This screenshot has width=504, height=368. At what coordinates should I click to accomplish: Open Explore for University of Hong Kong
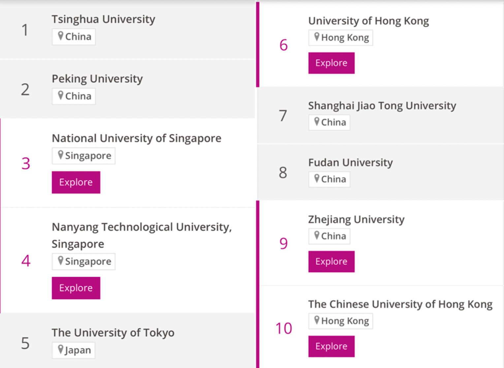pos(331,63)
